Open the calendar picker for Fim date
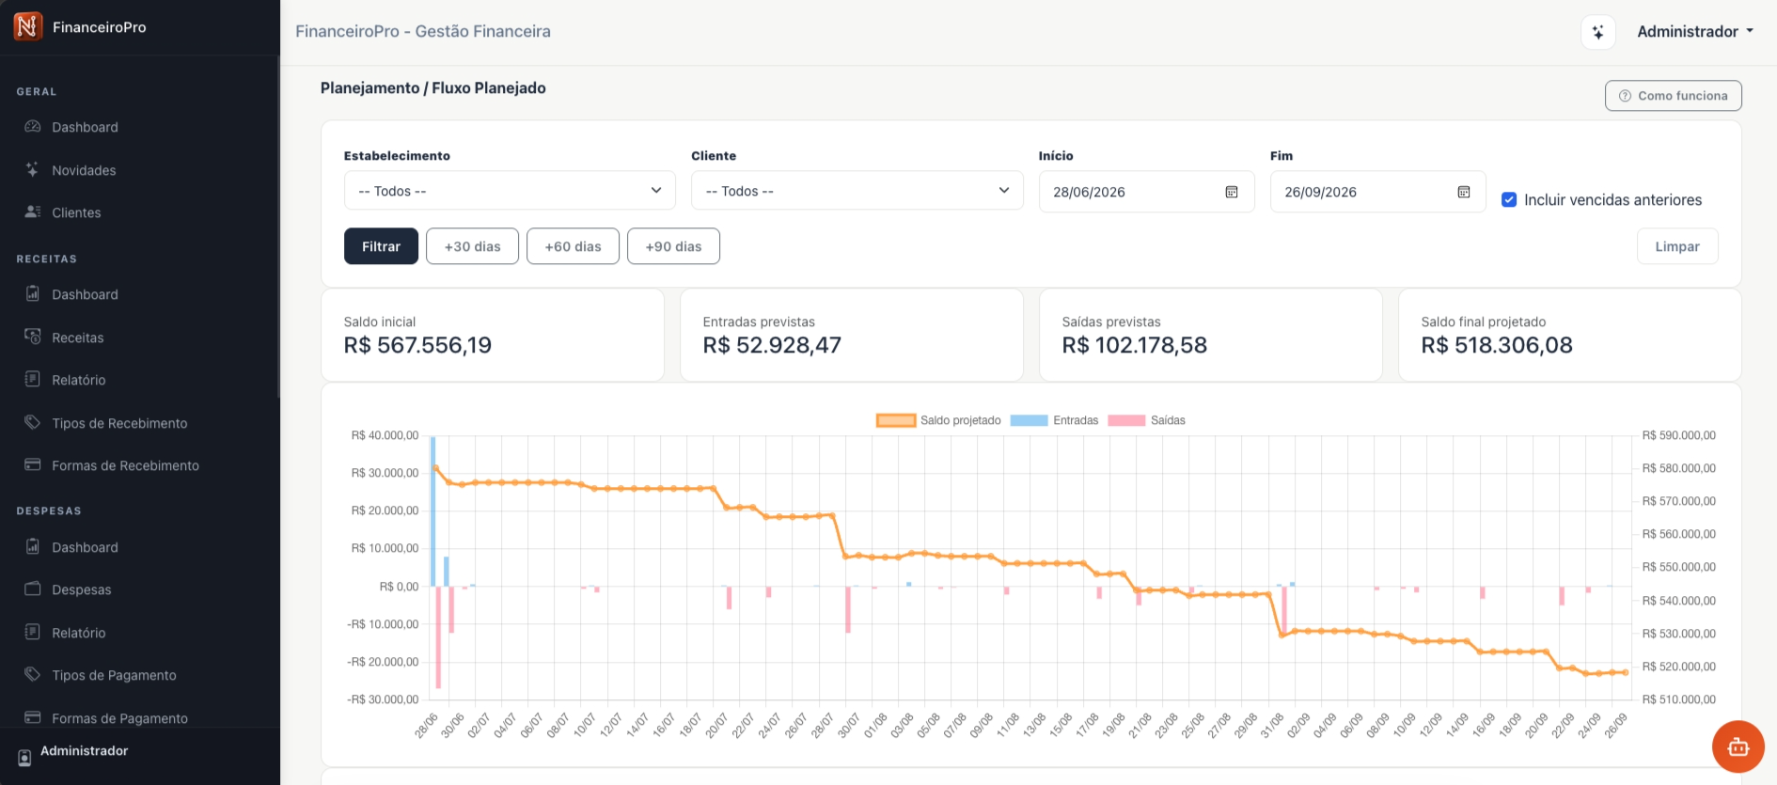This screenshot has width=1777, height=785. pos(1464,192)
